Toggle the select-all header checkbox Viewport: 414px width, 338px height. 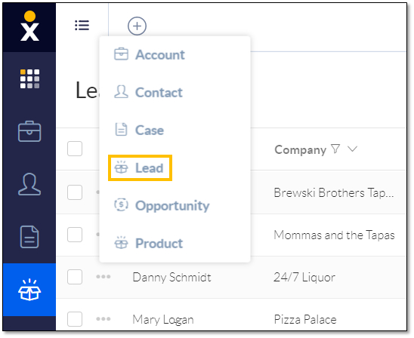(x=75, y=149)
